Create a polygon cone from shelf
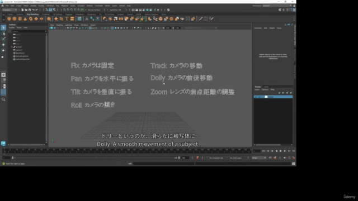This screenshot has height=201, width=358. [25, 18]
